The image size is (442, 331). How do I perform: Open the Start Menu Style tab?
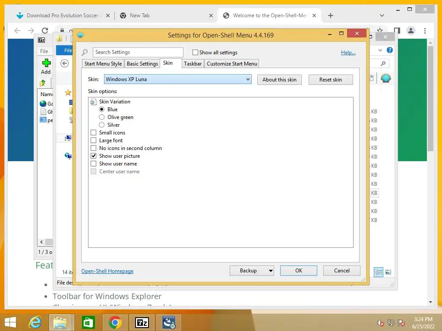(x=103, y=64)
